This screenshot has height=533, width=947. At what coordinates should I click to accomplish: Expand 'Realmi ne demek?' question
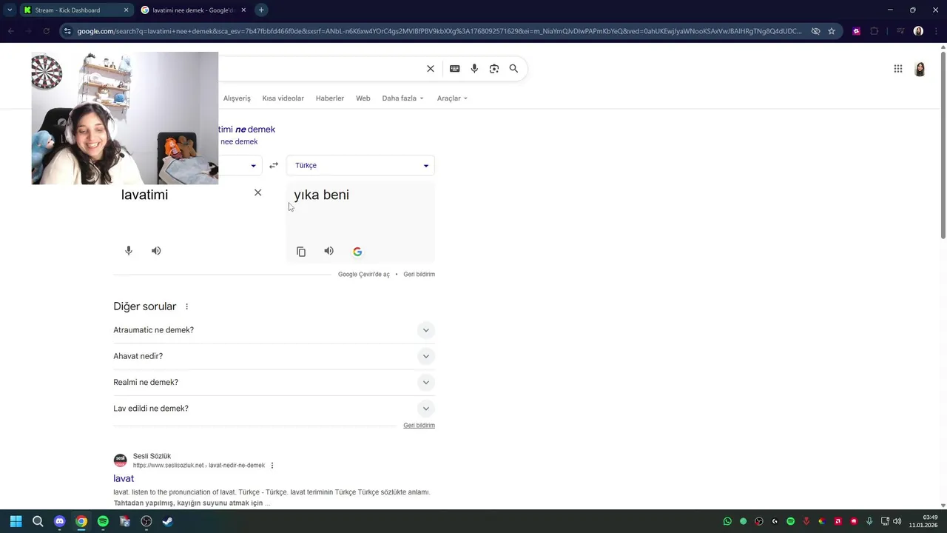tap(274, 383)
